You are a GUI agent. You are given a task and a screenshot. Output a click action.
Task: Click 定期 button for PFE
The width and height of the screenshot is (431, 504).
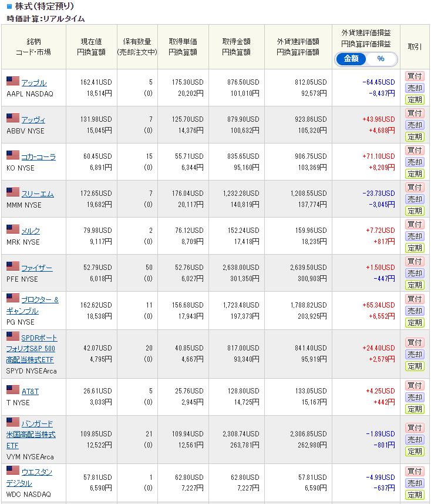click(x=415, y=285)
